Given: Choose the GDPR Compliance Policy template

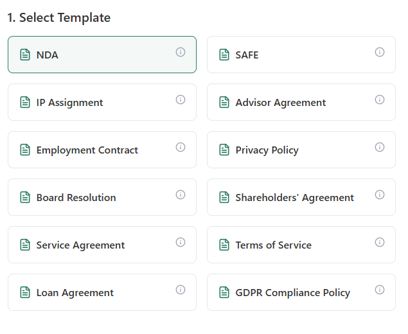Looking at the screenshot, I should (x=296, y=293).
